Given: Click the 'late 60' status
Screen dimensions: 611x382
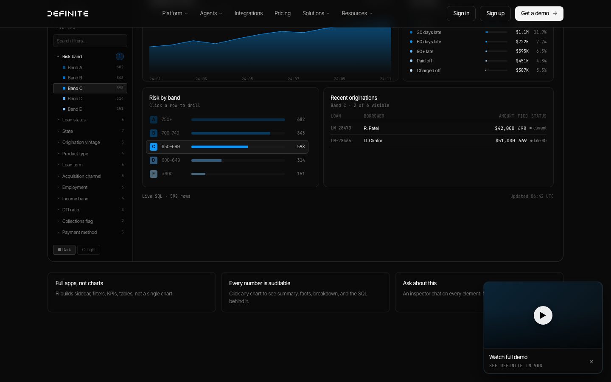Looking at the screenshot, I should (x=538, y=140).
